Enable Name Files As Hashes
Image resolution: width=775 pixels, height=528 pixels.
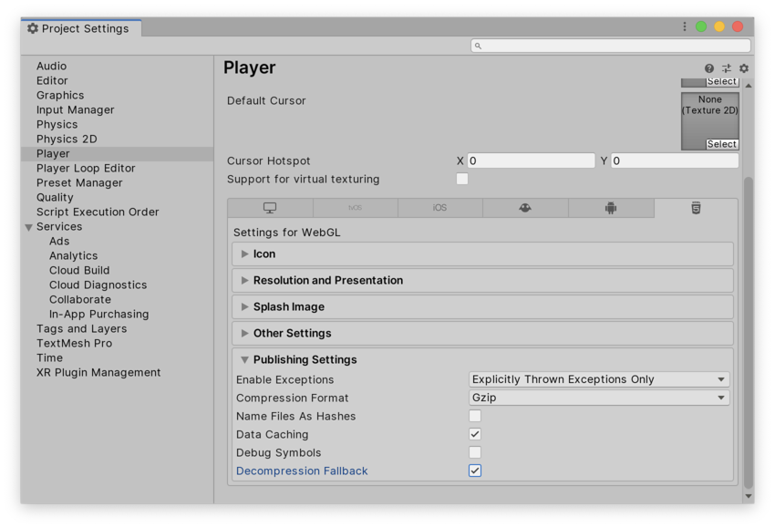point(474,416)
